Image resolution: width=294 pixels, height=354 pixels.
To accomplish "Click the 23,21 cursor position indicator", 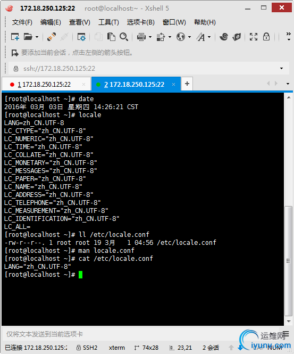I will coord(181,348).
